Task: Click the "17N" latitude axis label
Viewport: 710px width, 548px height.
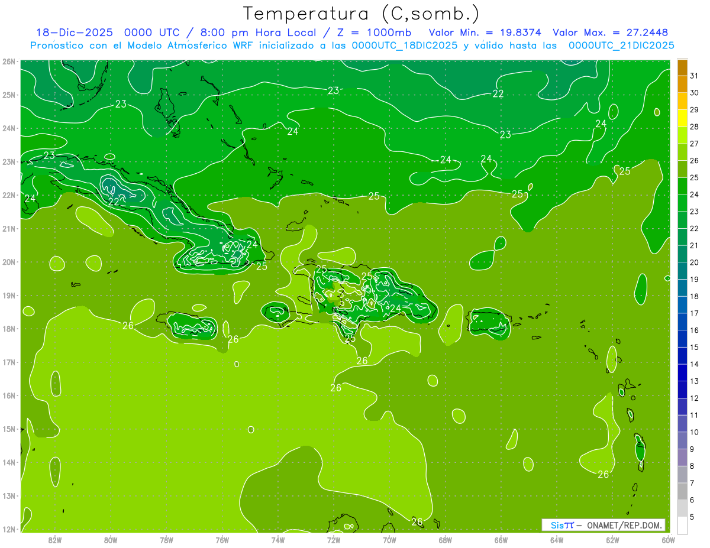Action: pyautogui.click(x=8, y=362)
